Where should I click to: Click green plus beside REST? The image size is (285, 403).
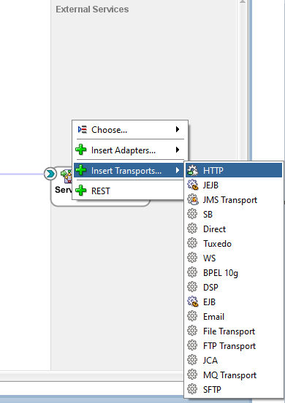coord(81,191)
